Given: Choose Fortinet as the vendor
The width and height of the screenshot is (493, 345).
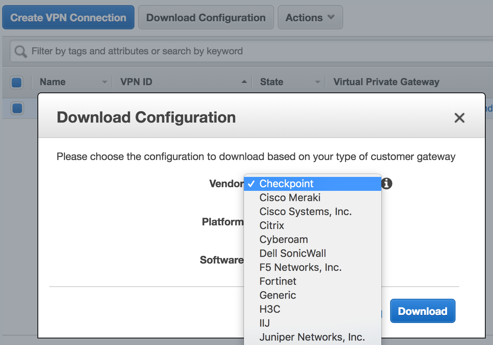Looking at the screenshot, I should 278,281.
